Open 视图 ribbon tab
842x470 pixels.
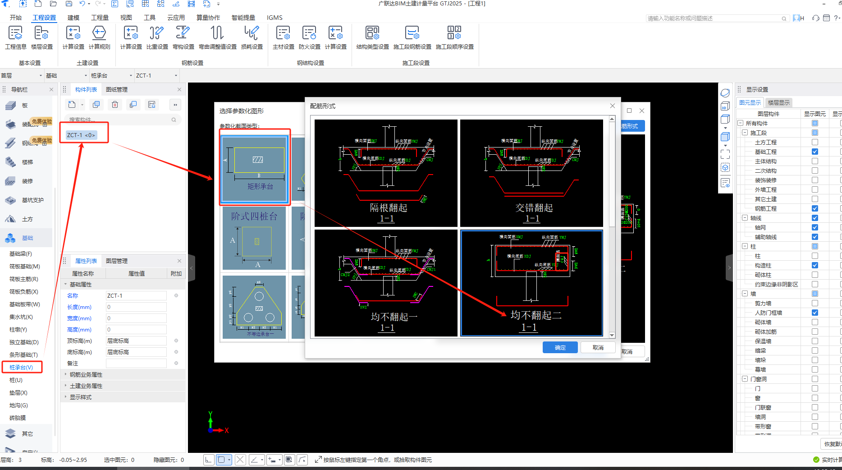pos(126,18)
